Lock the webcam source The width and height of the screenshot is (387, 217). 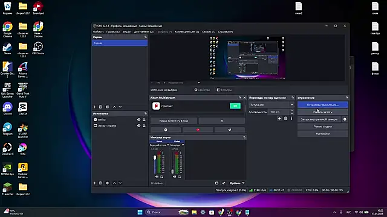[144, 119]
